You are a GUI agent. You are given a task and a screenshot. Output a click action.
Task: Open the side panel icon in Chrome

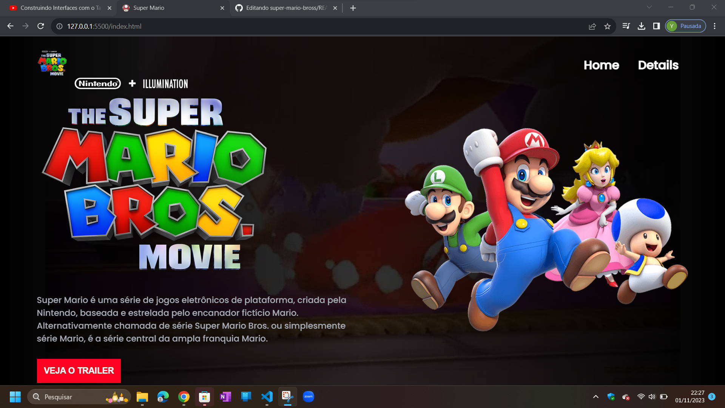click(657, 26)
